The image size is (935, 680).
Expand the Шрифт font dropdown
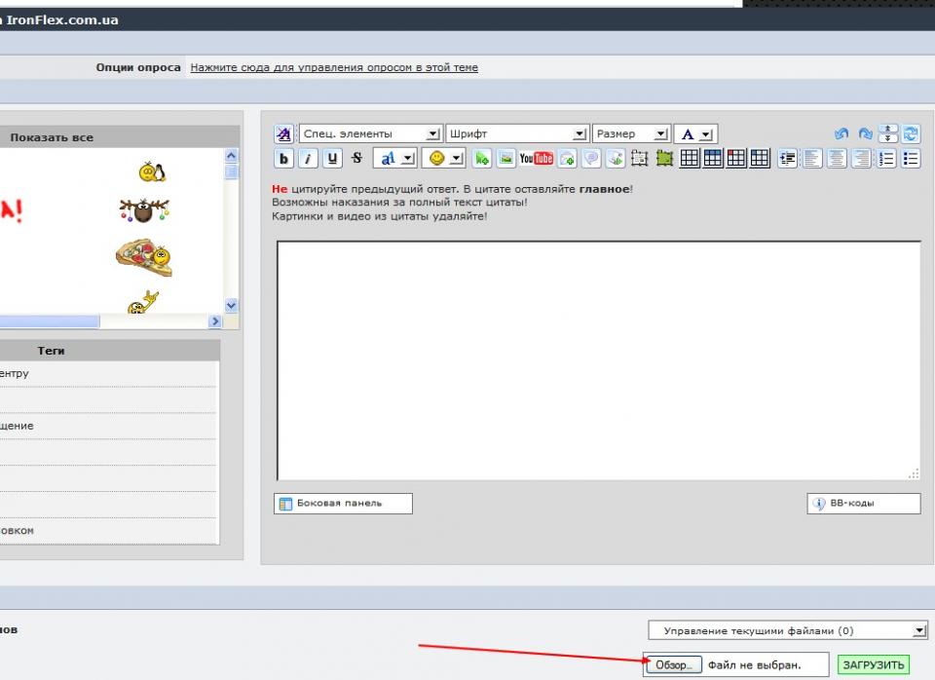pyautogui.click(x=580, y=134)
